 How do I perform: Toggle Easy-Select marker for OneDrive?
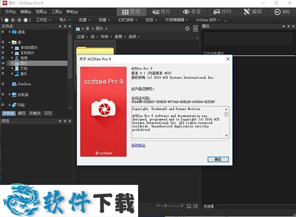[2, 84]
